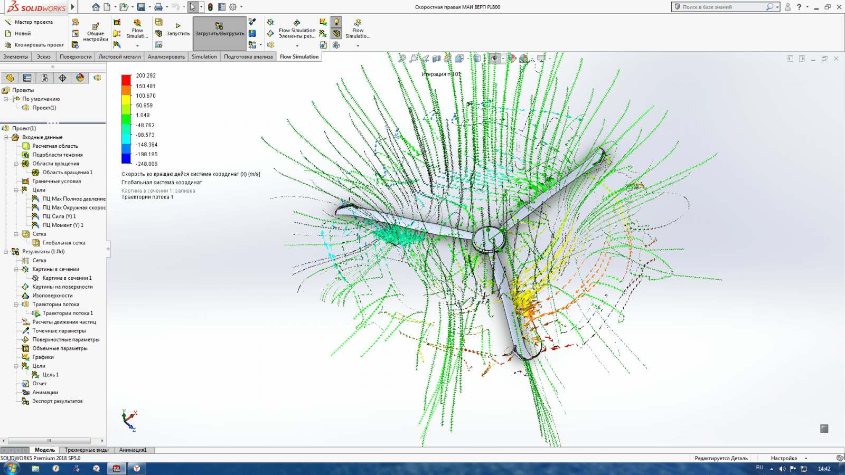Image resolution: width=845 pixels, height=475 pixels.
Task: Switch to the Simulation ribbon tab
Action: 204,56
